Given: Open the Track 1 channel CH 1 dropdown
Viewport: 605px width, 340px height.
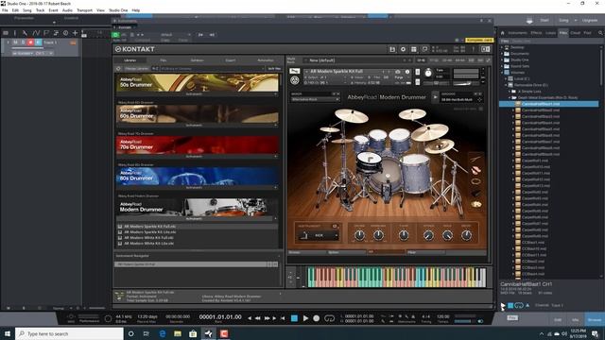Looking at the screenshot, I should pyautogui.click(x=44, y=53).
